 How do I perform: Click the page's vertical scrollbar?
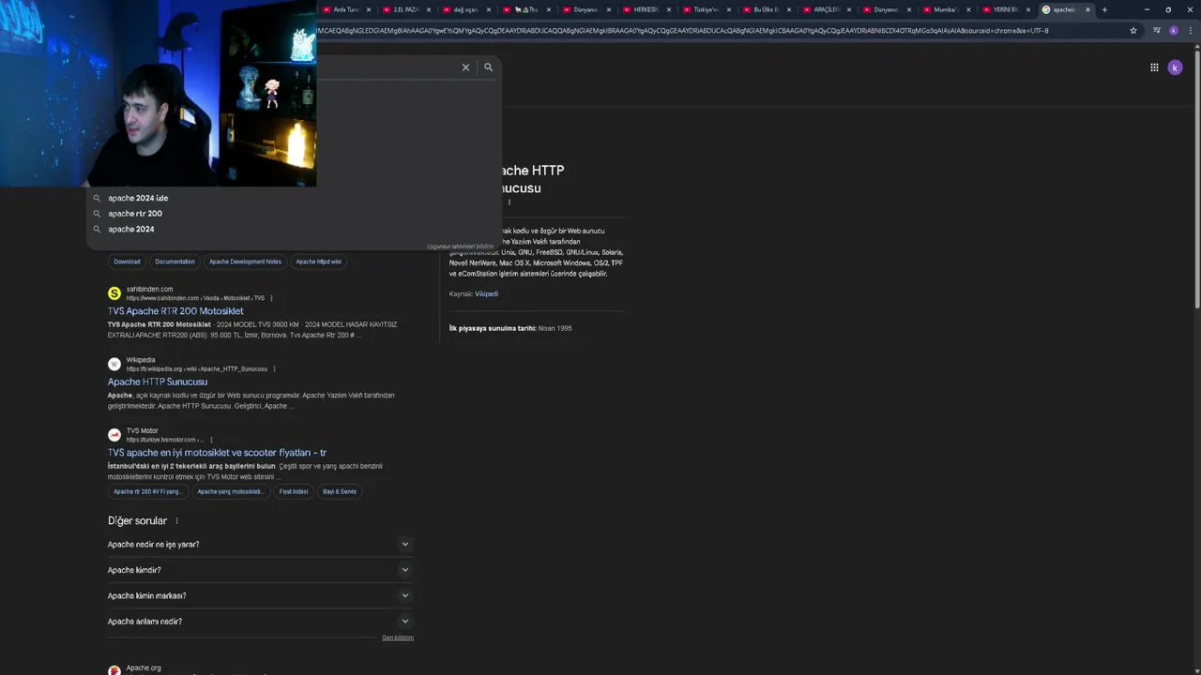(1196, 178)
